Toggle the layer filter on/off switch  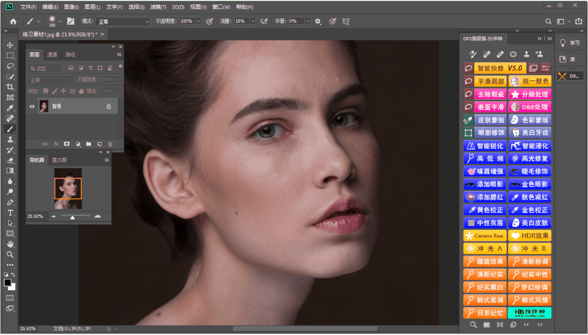click(x=120, y=66)
